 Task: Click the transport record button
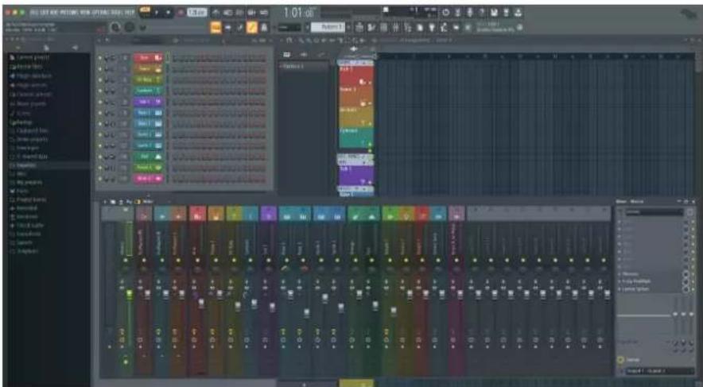(x=181, y=13)
